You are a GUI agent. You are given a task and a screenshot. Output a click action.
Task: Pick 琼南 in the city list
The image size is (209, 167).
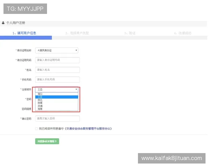pyautogui.click(x=57, y=103)
